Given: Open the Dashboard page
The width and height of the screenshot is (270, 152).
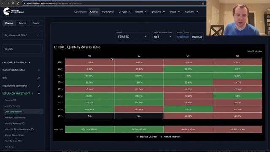Looking at the screenshot, I should [x=81, y=12].
